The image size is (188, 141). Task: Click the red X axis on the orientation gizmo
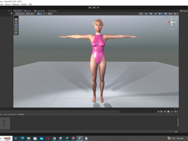(x=169, y=22)
